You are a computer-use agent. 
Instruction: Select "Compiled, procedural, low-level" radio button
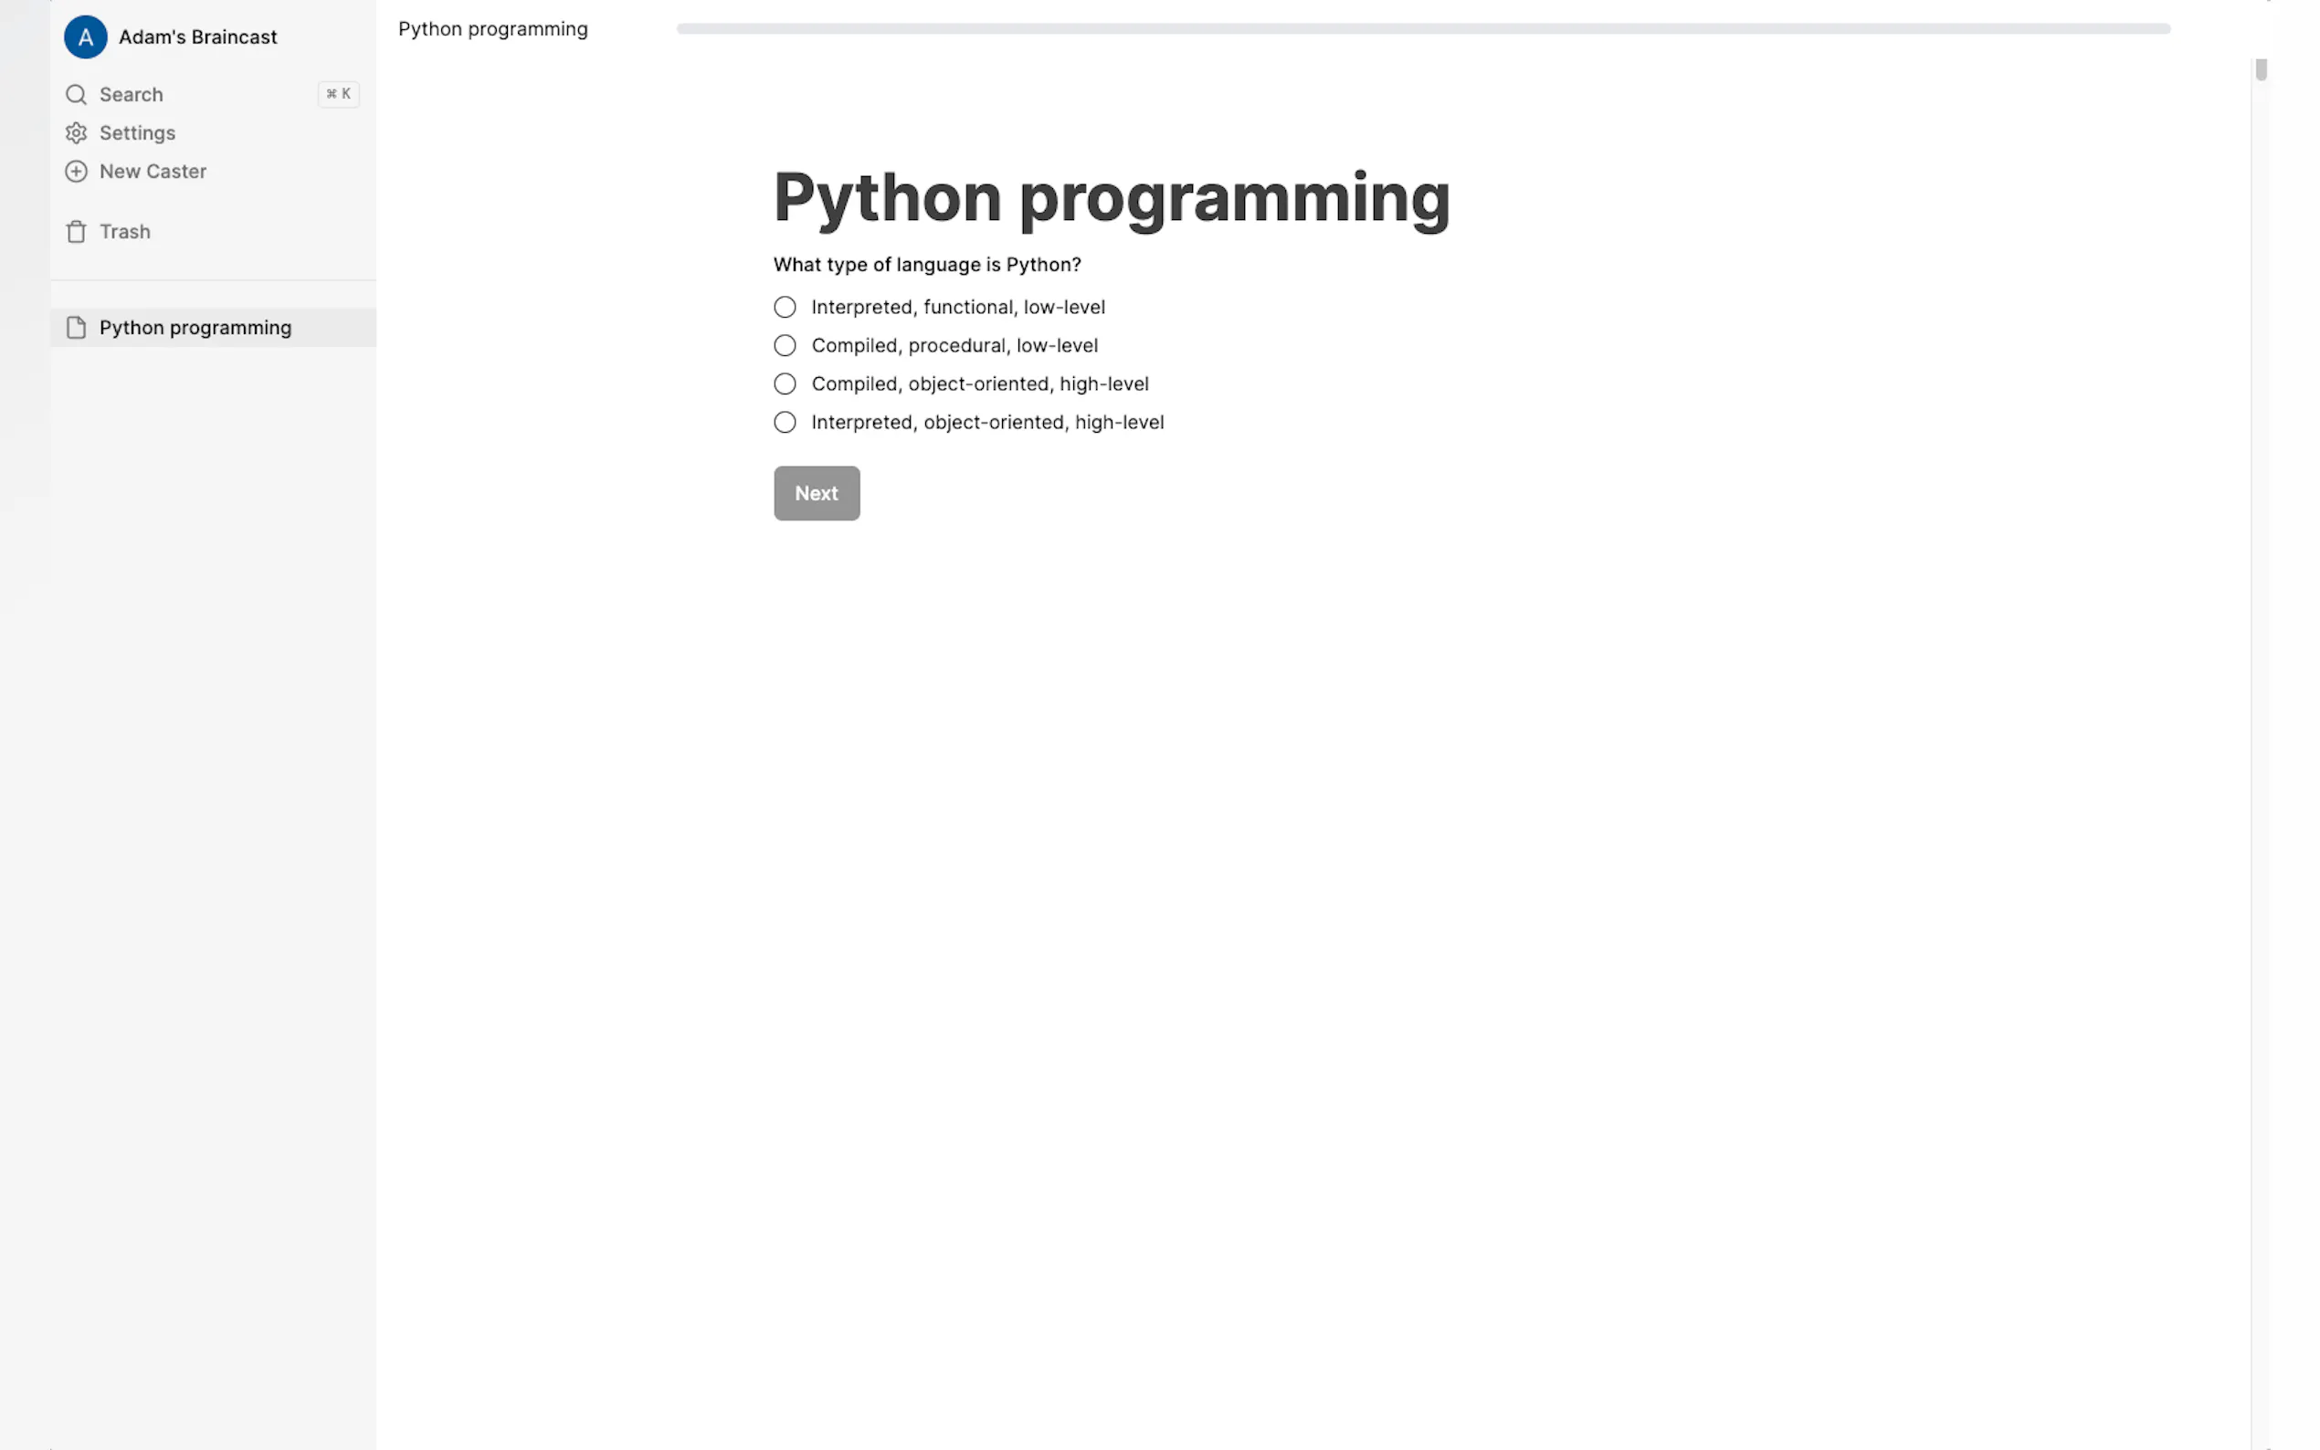click(x=785, y=345)
